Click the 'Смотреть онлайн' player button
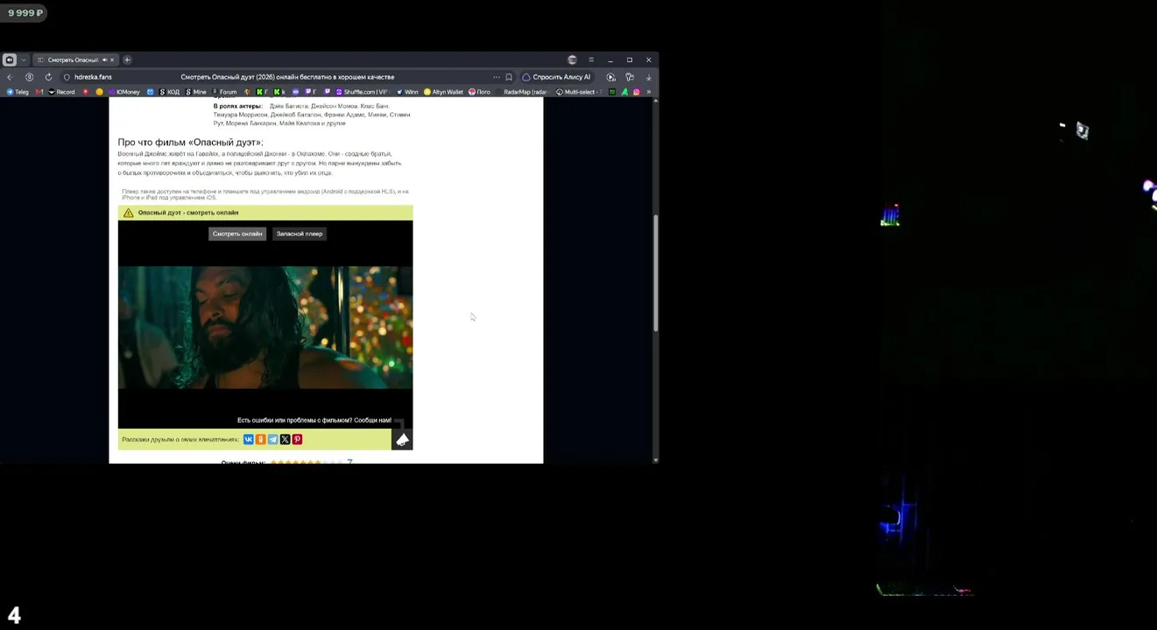Screen dimensions: 1157x630 237,234
